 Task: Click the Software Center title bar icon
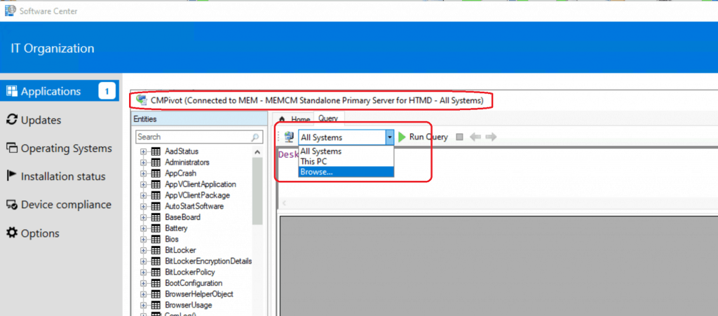(x=8, y=11)
